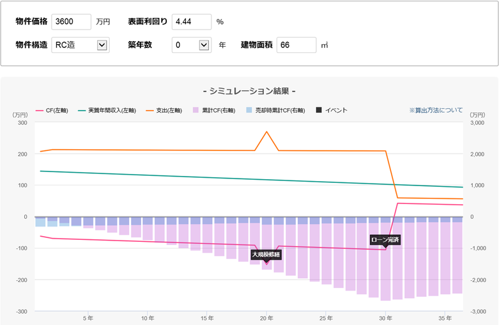Open the 算出方法について link
The image size is (499, 325).
pos(436,110)
